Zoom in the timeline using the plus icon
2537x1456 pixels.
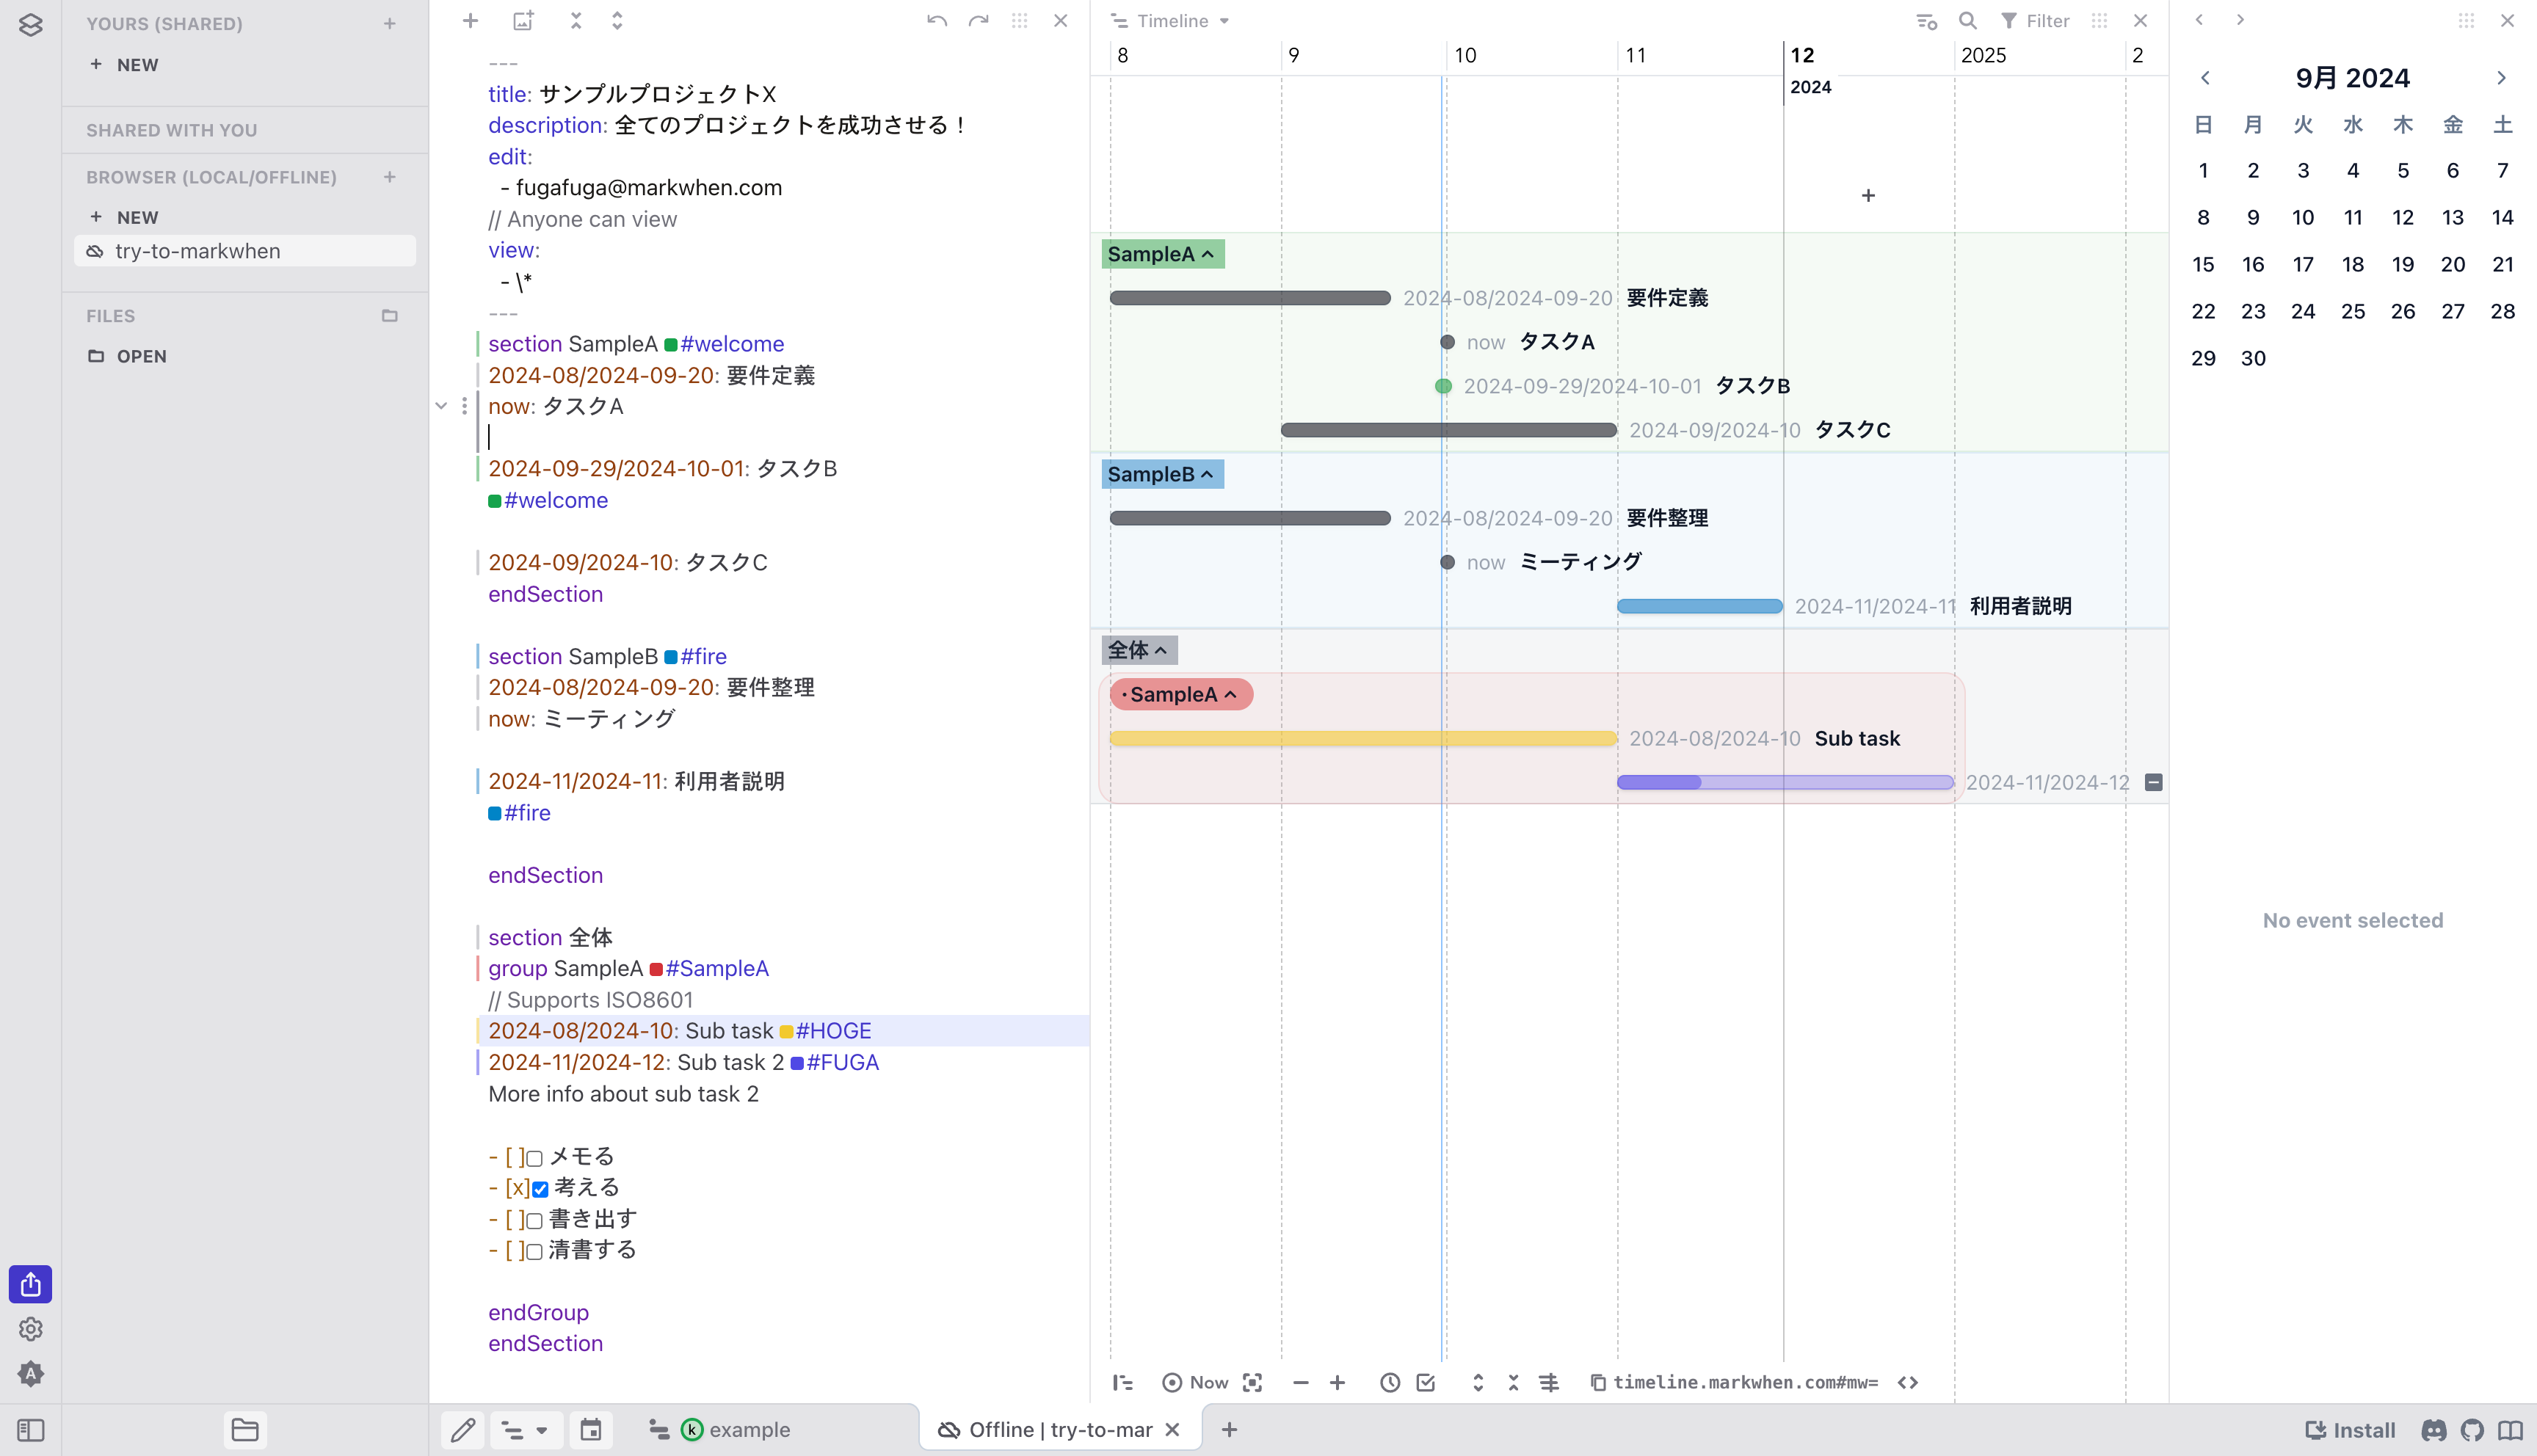(x=1337, y=1383)
